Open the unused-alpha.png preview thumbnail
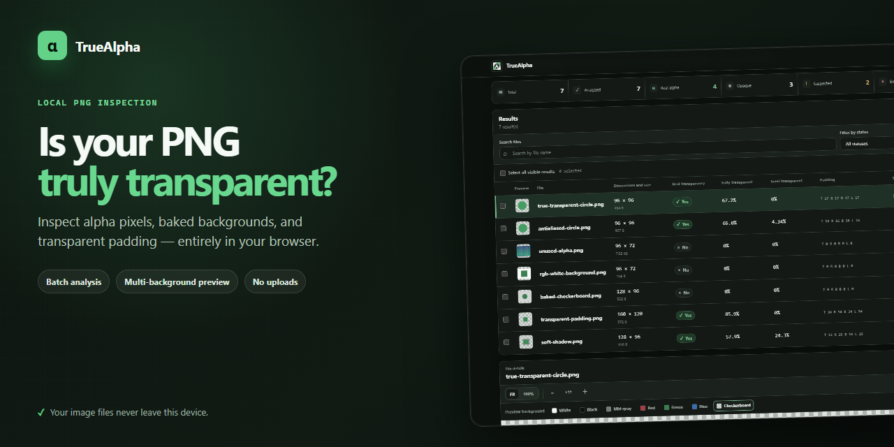The height and width of the screenshot is (447, 894). (x=523, y=251)
